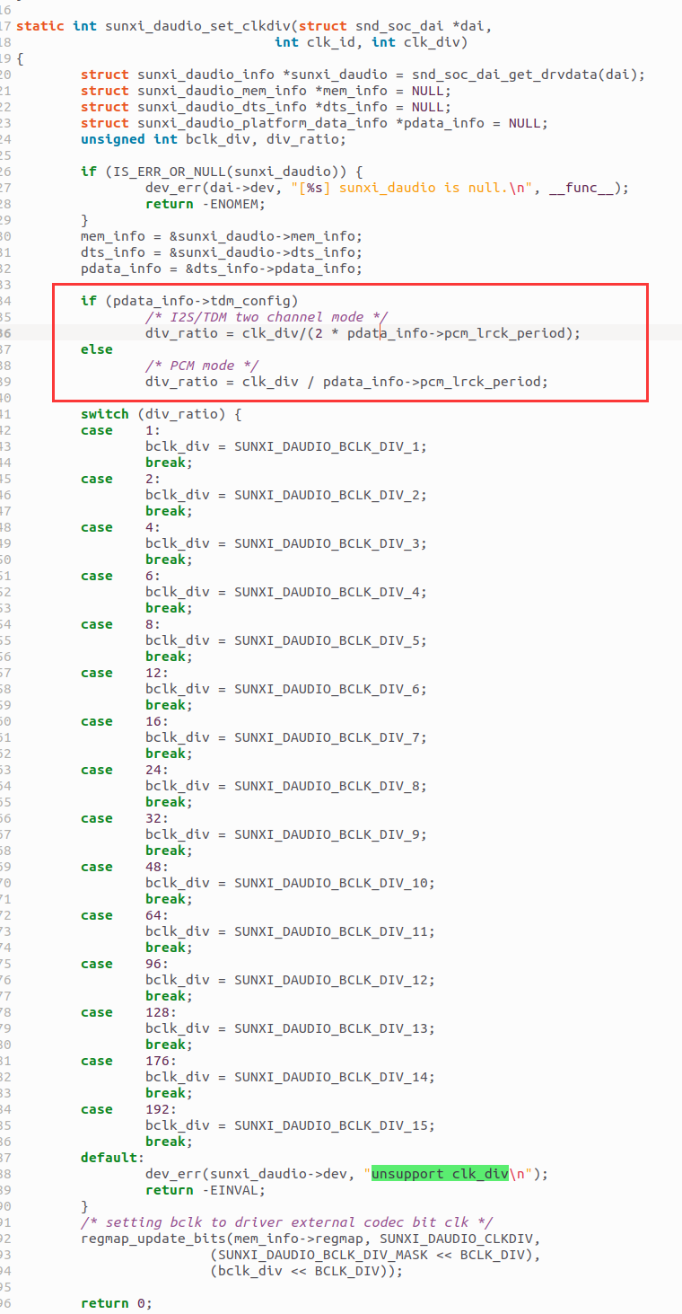
Task: Click the 'PCM mode' comment
Action: [201, 366]
